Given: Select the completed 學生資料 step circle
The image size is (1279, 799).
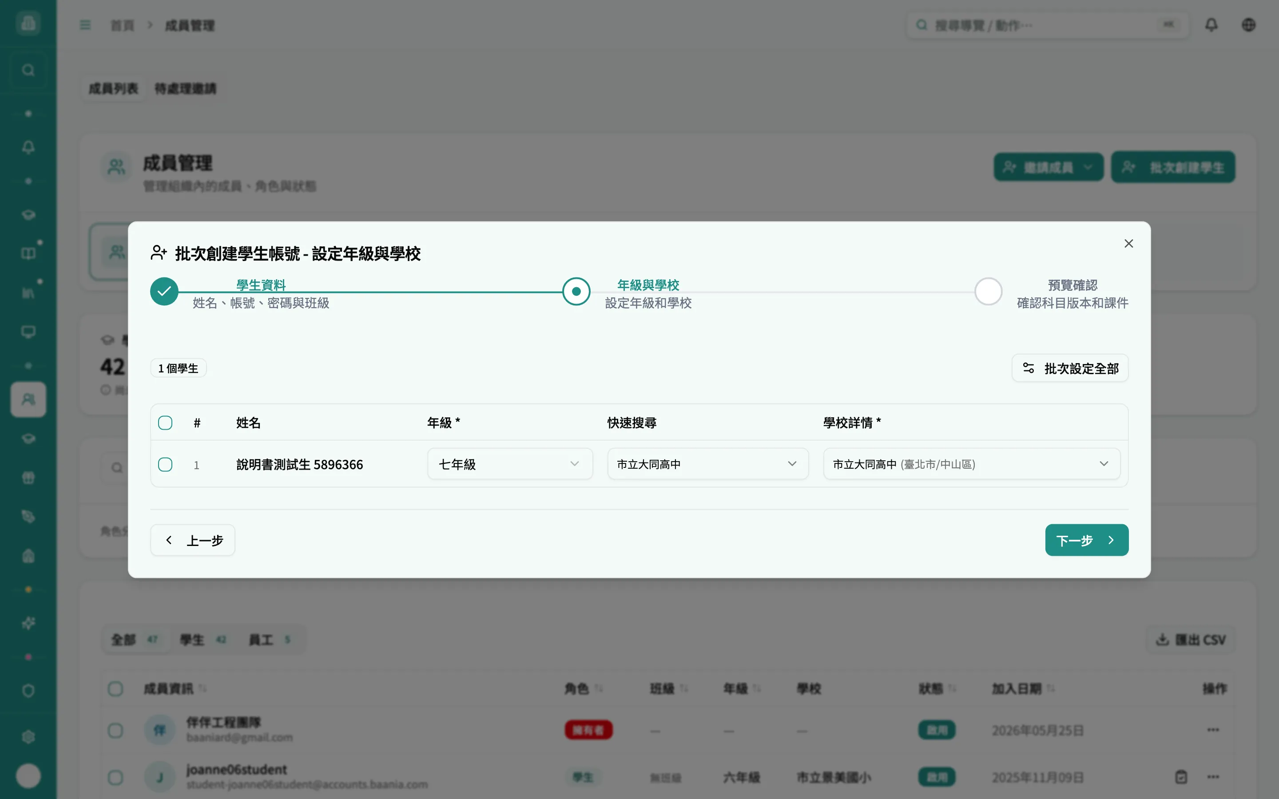Looking at the screenshot, I should point(164,291).
